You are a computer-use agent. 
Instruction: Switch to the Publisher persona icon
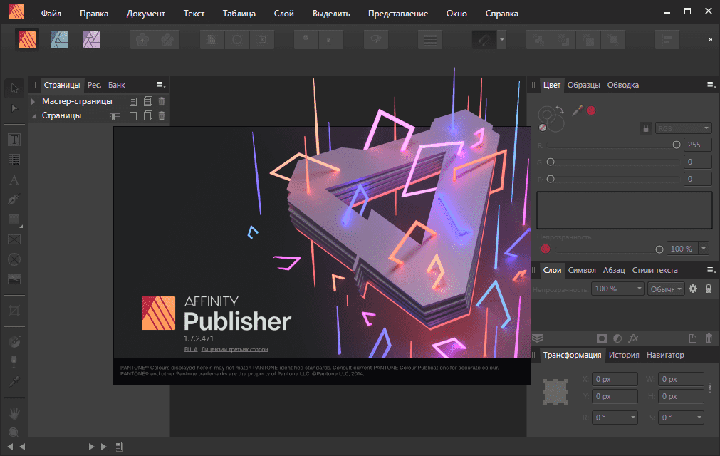(26, 39)
